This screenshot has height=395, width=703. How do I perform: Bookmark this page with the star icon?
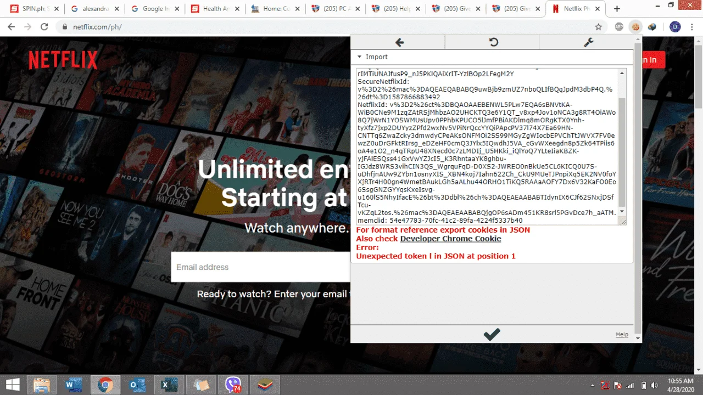(598, 26)
